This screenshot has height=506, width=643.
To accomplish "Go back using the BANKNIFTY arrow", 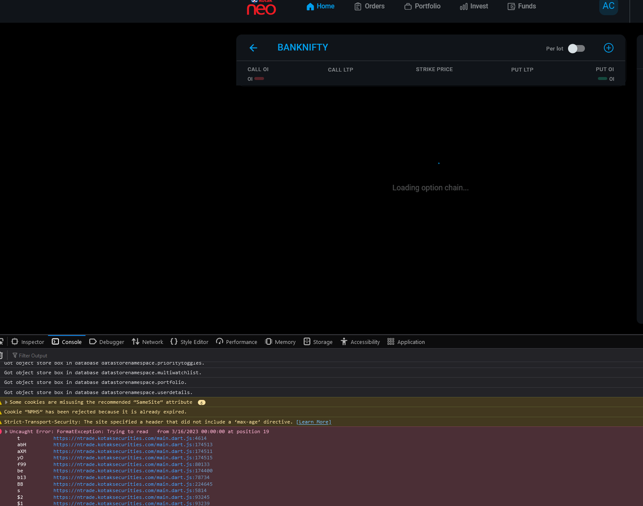I will click(253, 48).
